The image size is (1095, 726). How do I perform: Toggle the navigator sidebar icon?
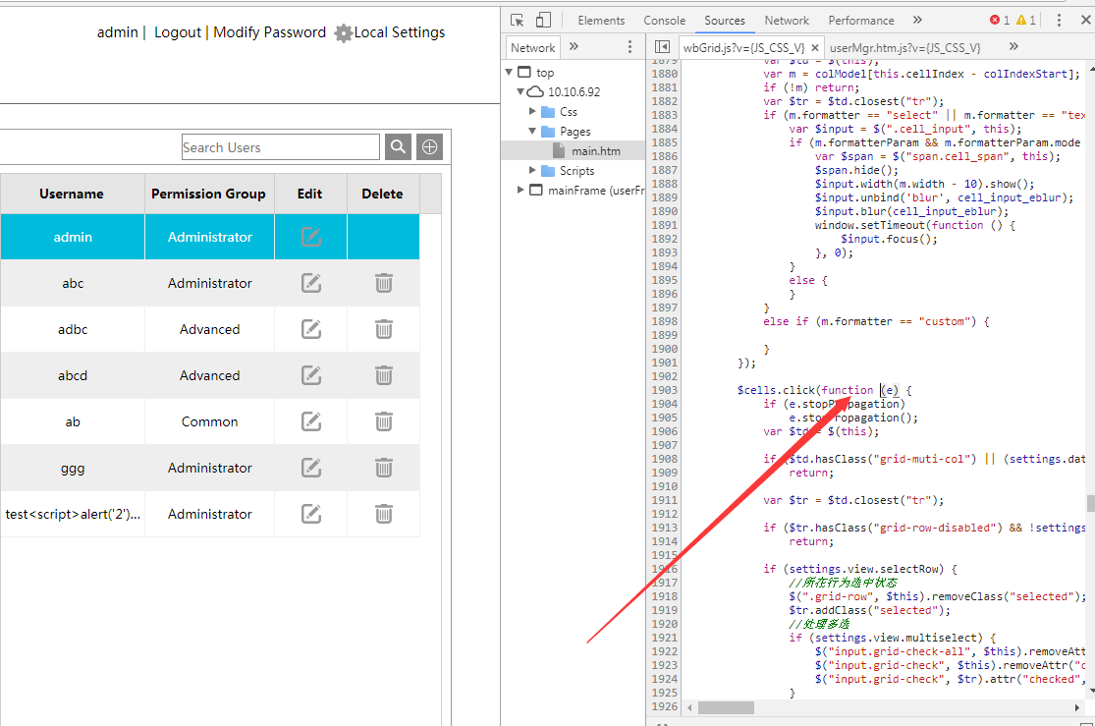662,47
